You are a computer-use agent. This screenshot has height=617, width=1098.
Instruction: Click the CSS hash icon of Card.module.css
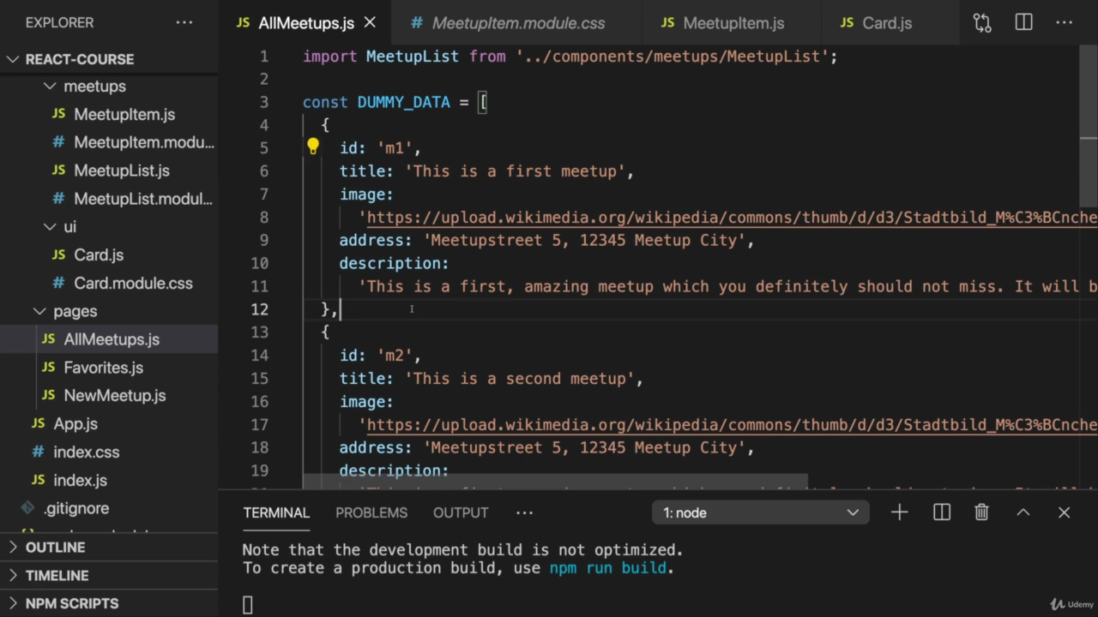tap(58, 283)
